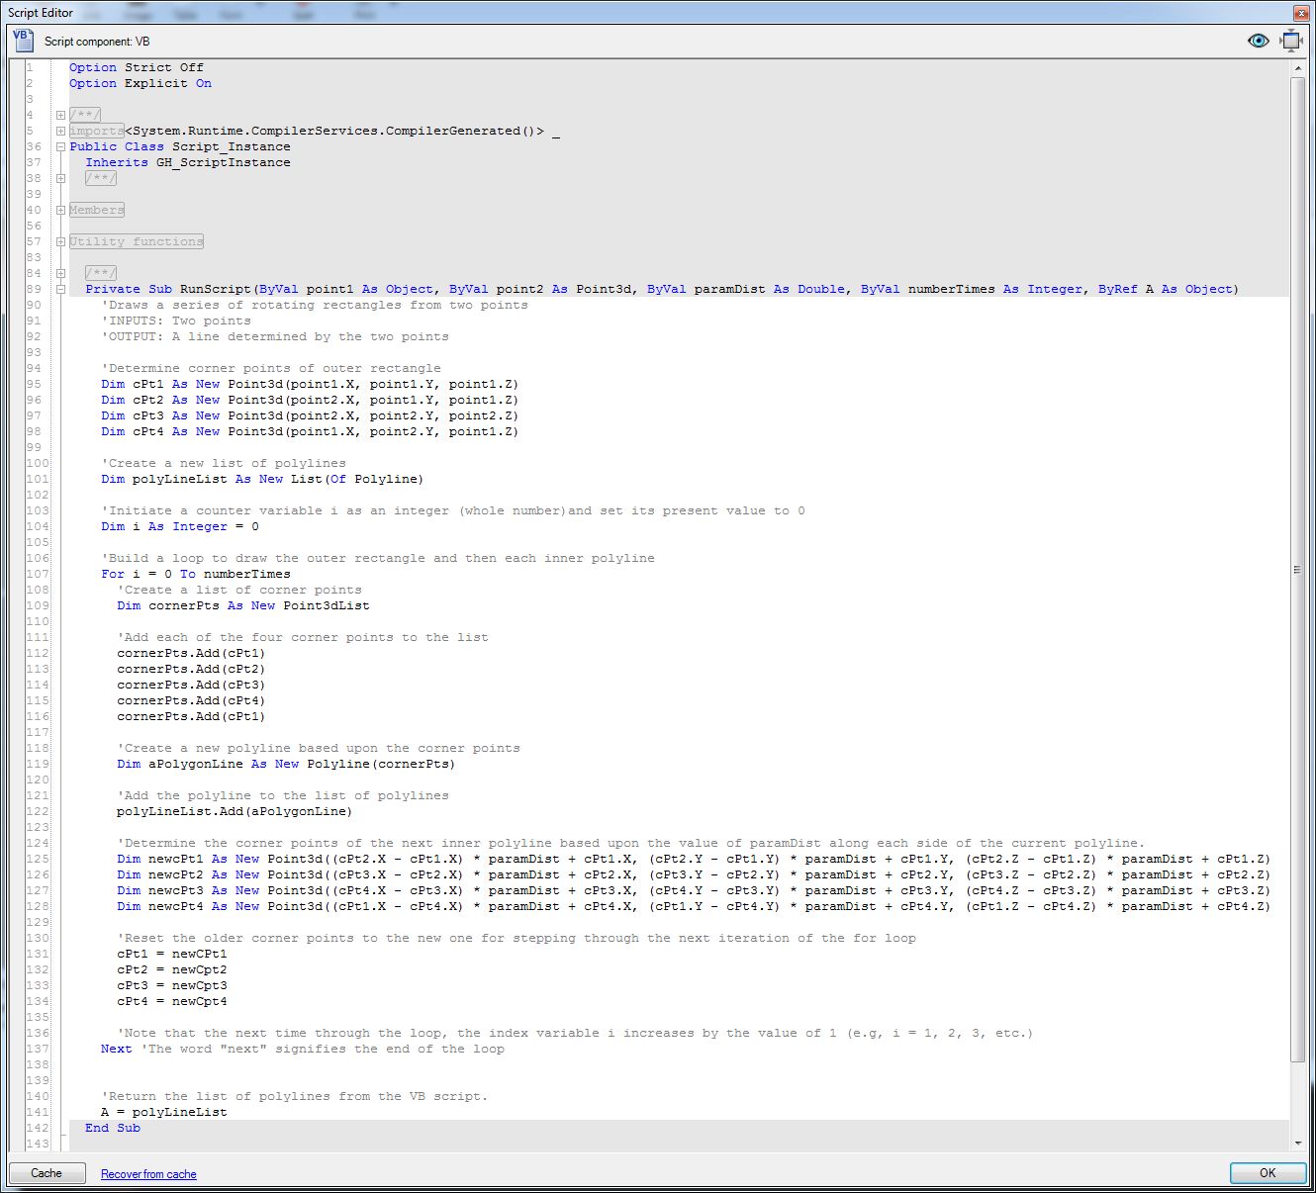Expand the Utility functions region
This screenshot has height=1193, width=1316.
point(60,241)
